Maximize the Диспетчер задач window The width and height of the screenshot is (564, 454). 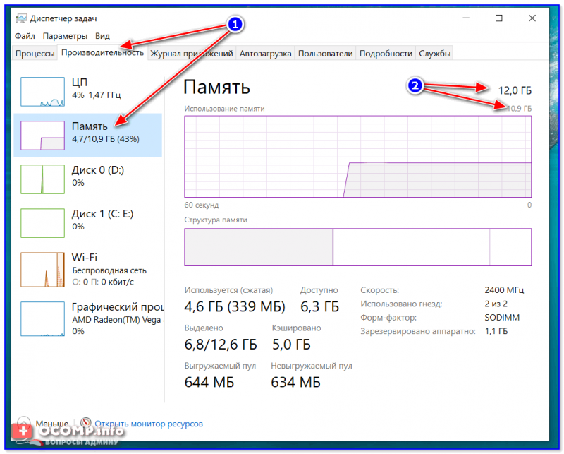(499, 18)
